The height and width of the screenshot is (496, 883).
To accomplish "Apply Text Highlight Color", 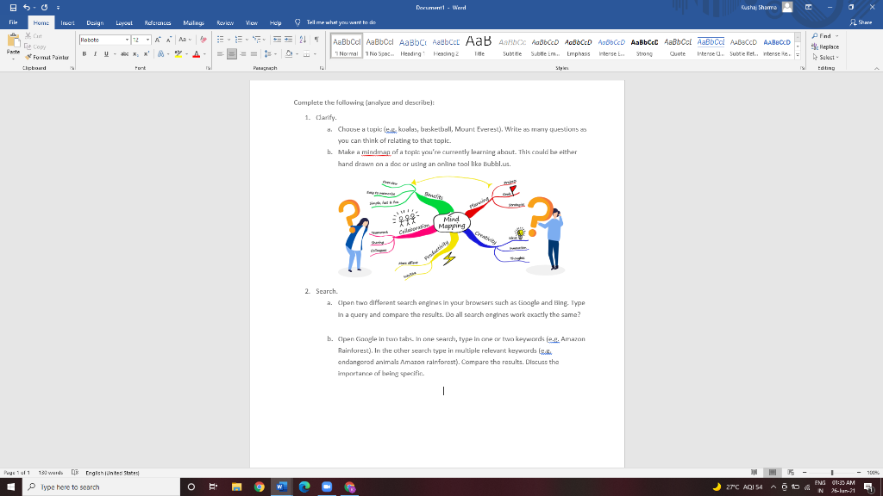I will 178,53.
